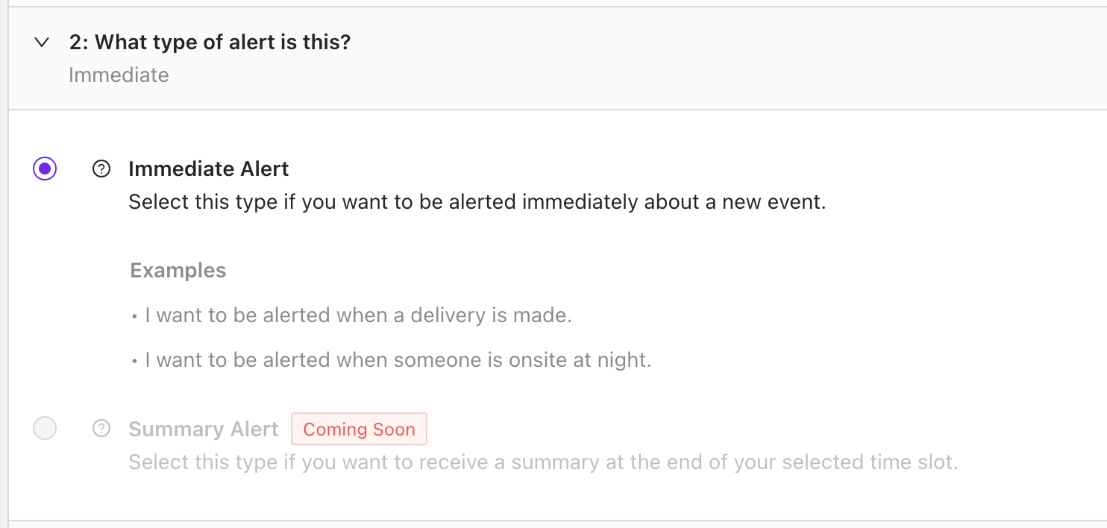The height and width of the screenshot is (528, 1107).
Task: Click the "What type of alert is this?" heading
Action: click(x=222, y=43)
